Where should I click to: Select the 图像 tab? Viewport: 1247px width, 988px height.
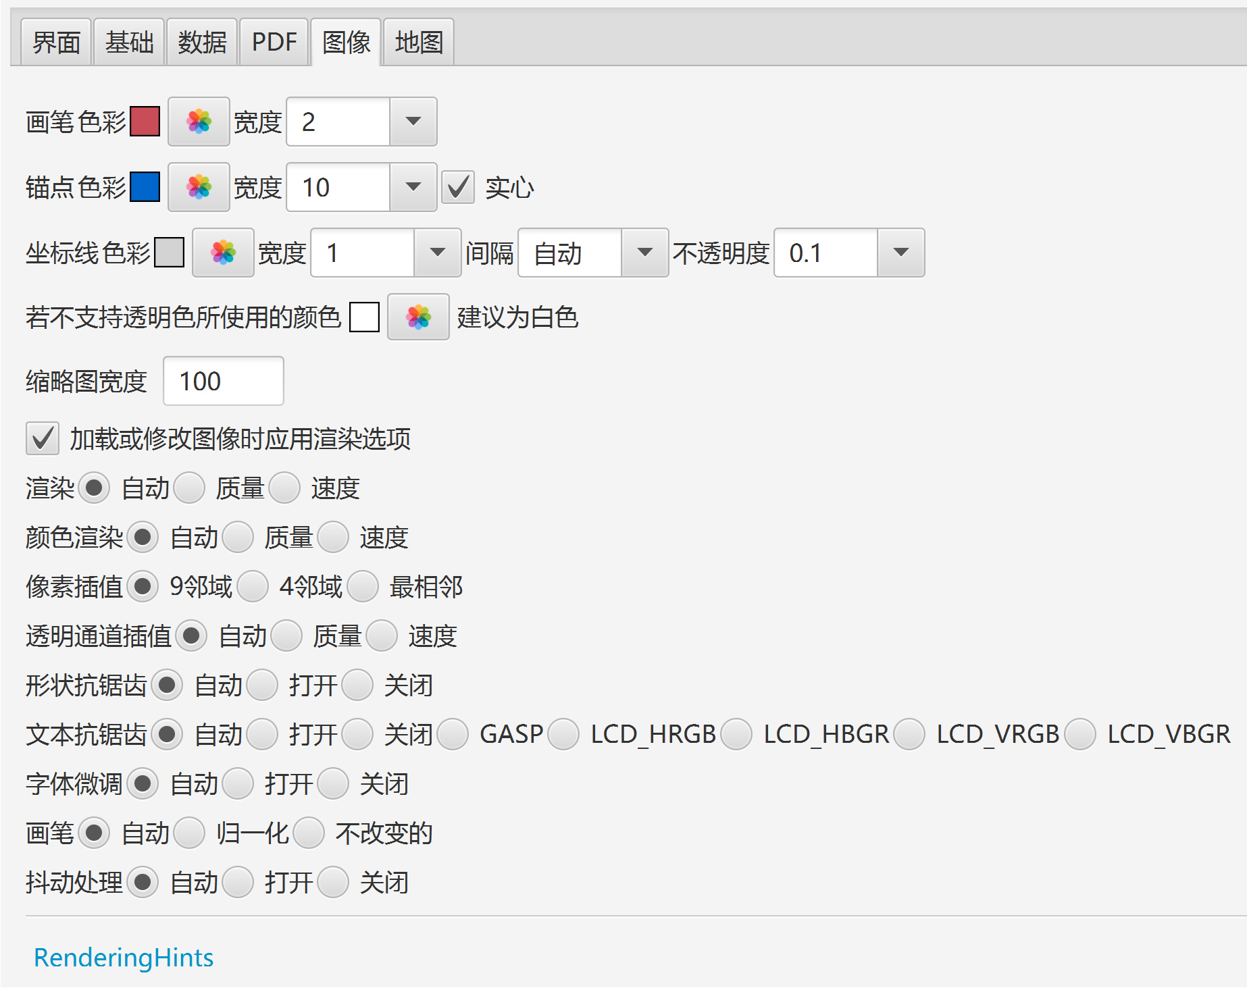click(347, 43)
